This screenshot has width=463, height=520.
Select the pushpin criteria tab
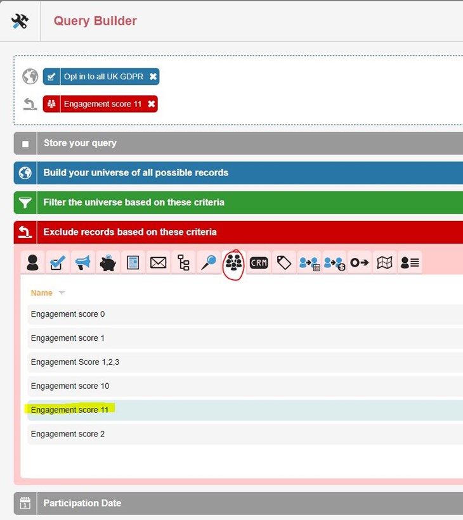tap(209, 263)
